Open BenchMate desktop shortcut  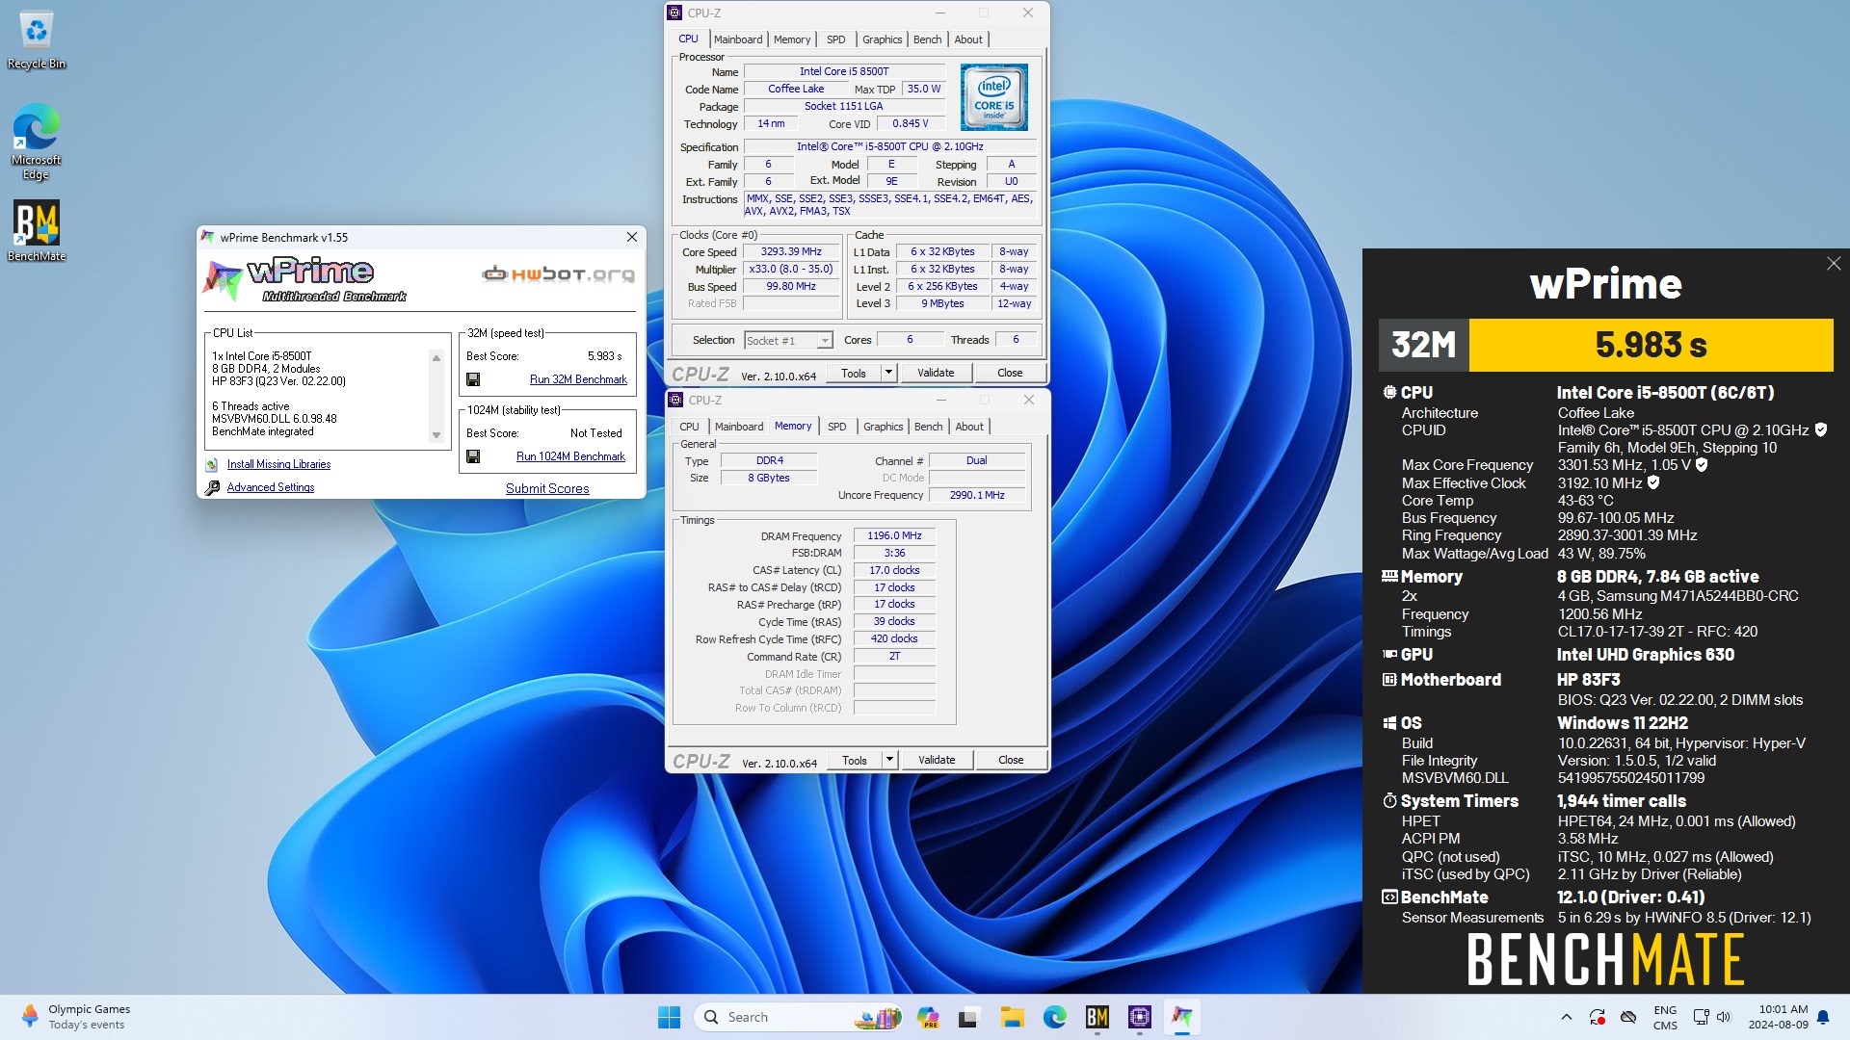coord(37,231)
